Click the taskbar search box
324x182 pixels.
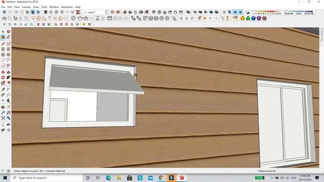[x=47, y=177]
